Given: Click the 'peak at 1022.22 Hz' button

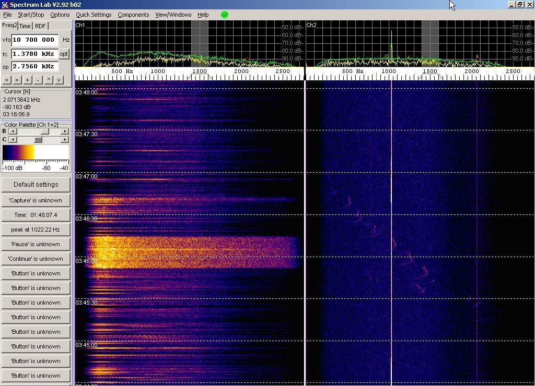Looking at the screenshot, I should pyautogui.click(x=36, y=230).
